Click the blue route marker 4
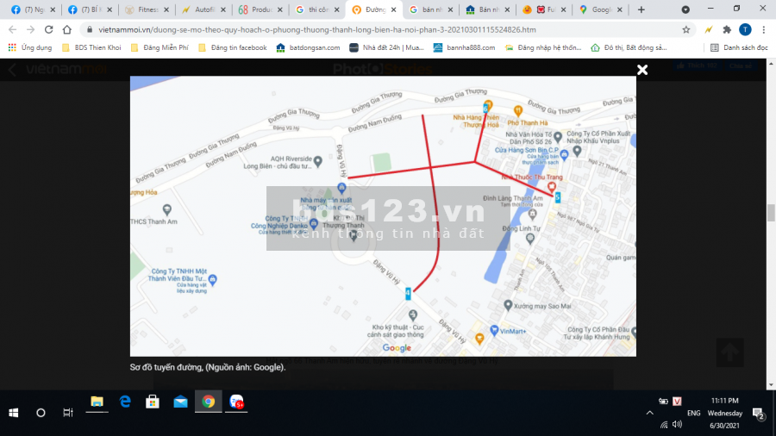 tap(409, 294)
